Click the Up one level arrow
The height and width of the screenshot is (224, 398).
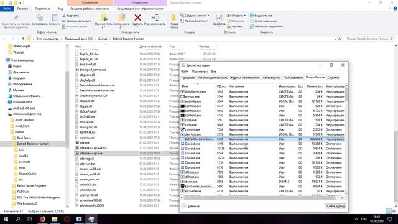click(x=23, y=39)
